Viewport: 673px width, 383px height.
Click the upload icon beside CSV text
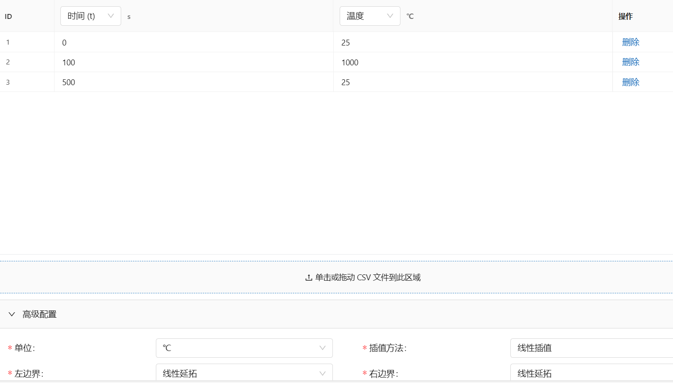(309, 278)
